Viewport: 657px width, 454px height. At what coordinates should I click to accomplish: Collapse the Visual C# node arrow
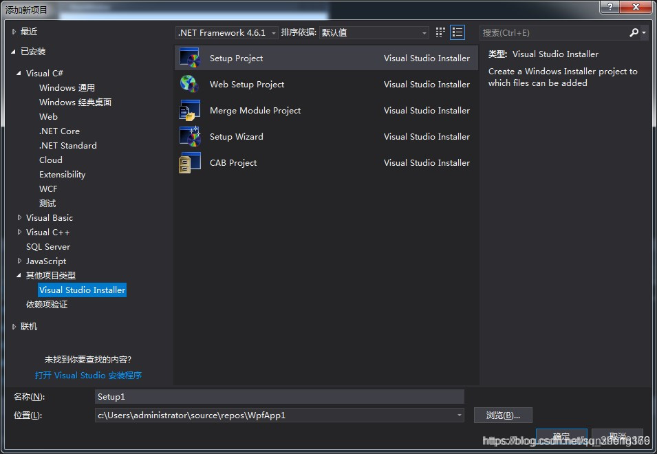(19, 73)
